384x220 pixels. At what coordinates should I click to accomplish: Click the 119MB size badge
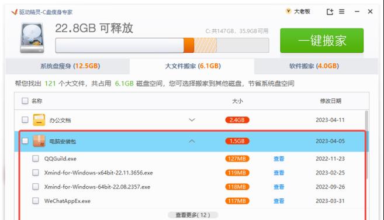coord(237,173)
